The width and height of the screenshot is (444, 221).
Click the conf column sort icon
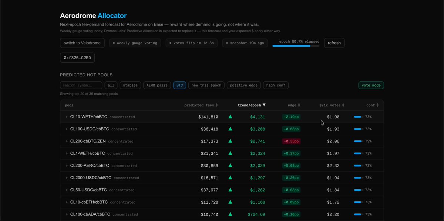tap(378, 105)
